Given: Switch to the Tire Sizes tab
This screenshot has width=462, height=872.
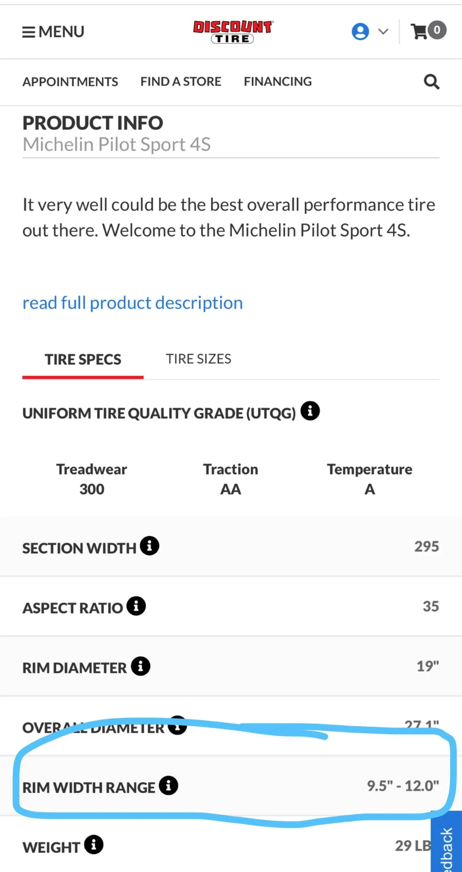Looking at the screenshot, I should pyautogui.click(x=198, y=359).
